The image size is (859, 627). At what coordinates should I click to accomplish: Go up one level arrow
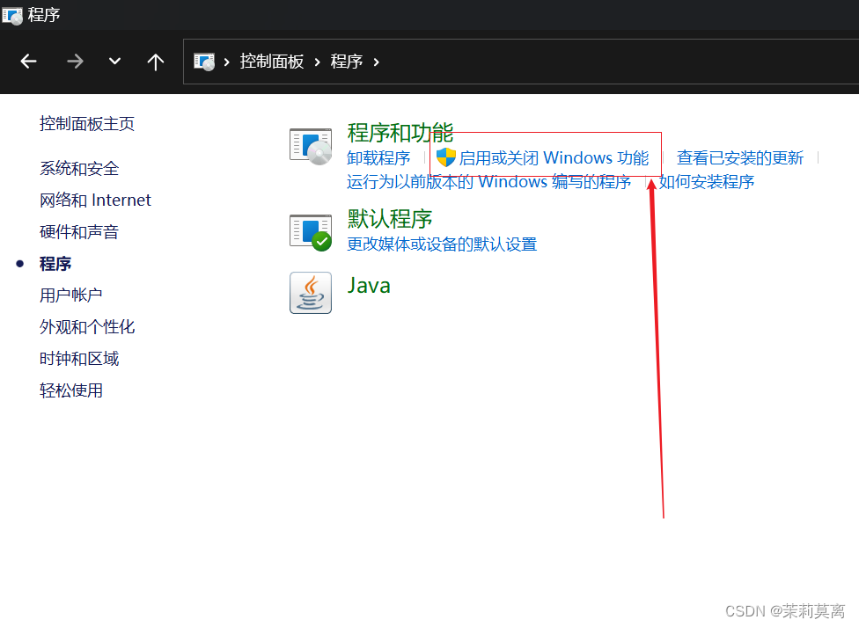(x=156, y=62)
